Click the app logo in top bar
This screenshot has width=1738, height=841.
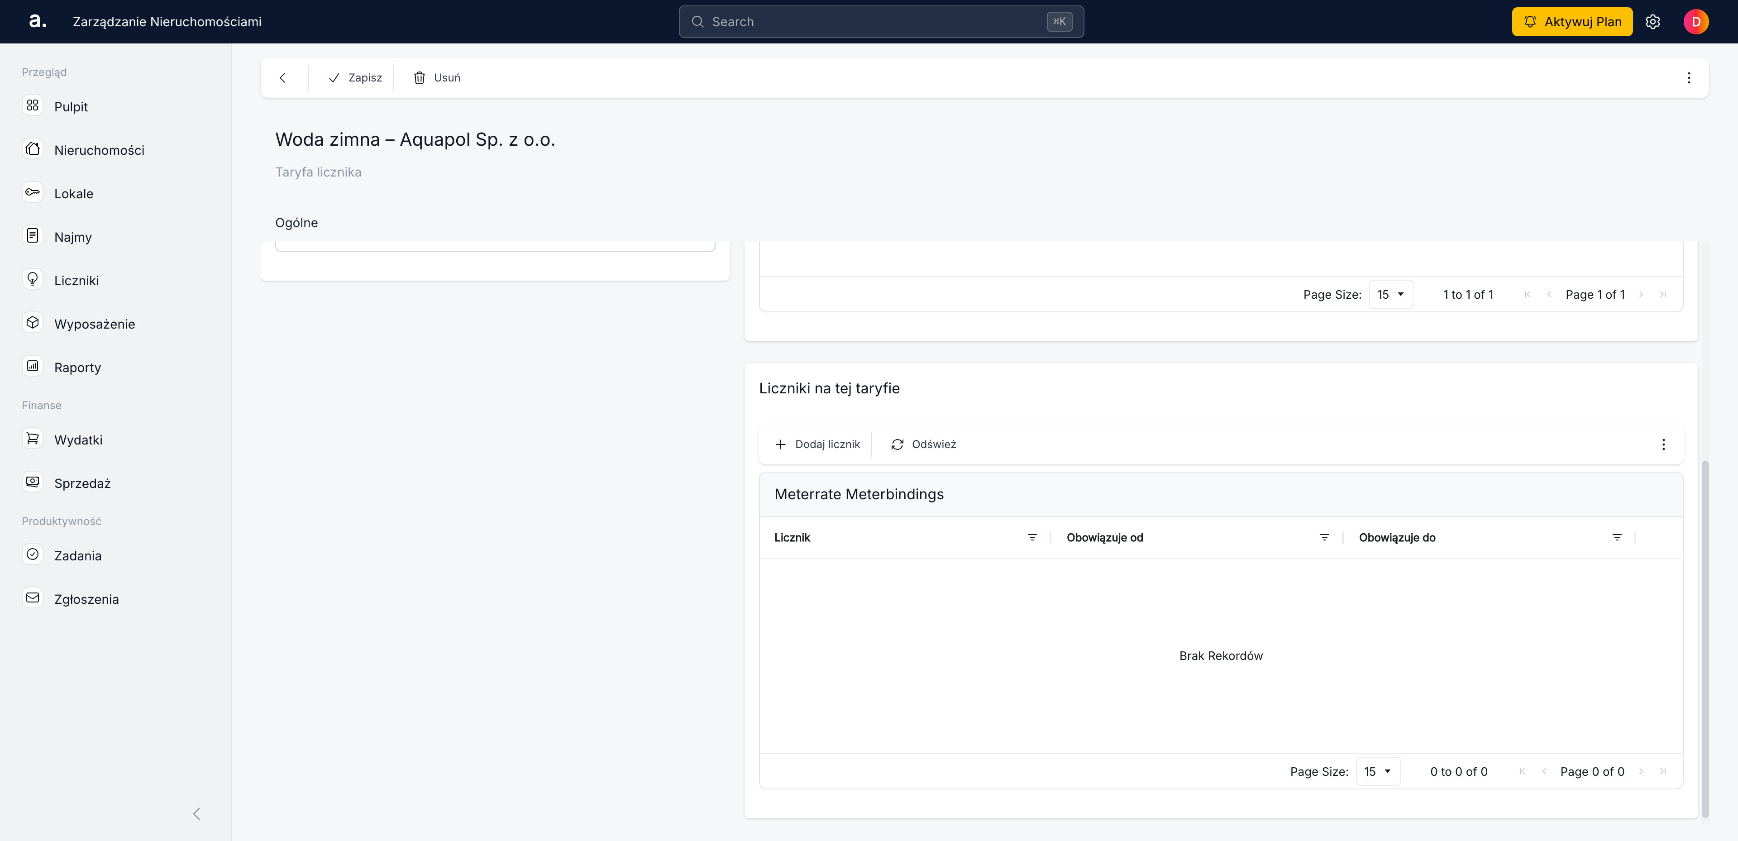[x=38, y=22]
